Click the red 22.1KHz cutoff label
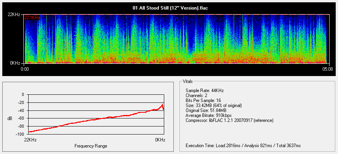This screenshot has height=154, width=338. pos(32,18)
